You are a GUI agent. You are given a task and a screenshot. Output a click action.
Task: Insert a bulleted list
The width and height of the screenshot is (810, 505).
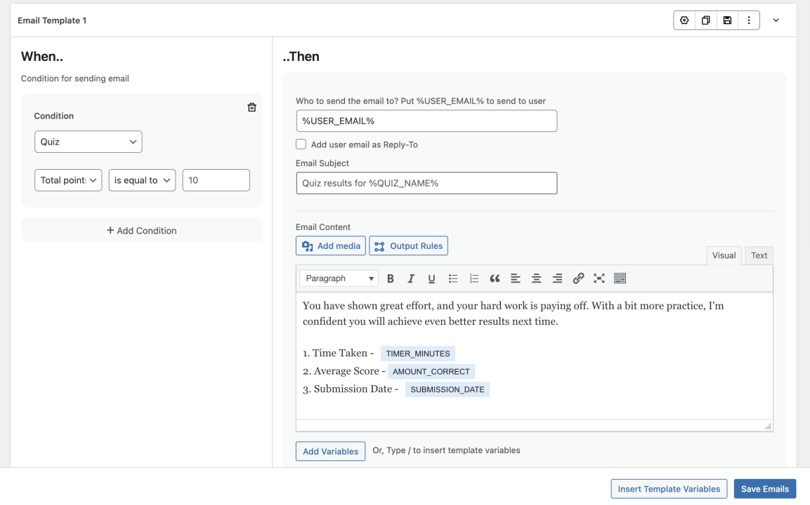point(453,278)
